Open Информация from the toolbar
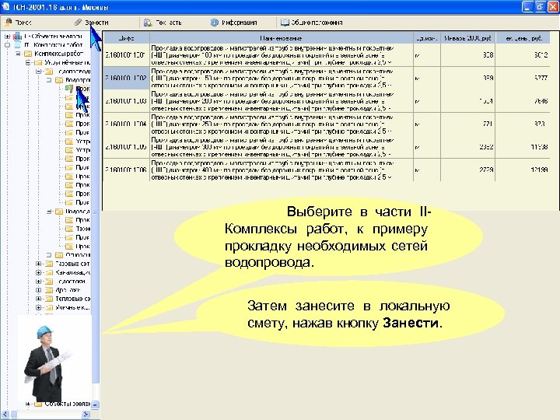Viewport: 560px width, 420px height. click(233, 23)
